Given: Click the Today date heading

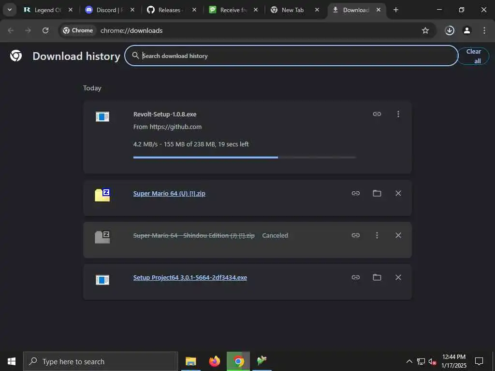Looking at the screenshot, I should pos(92,88).
